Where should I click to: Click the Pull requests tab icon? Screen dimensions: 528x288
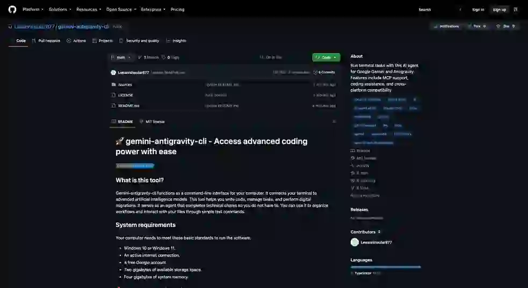coord(34,41)
